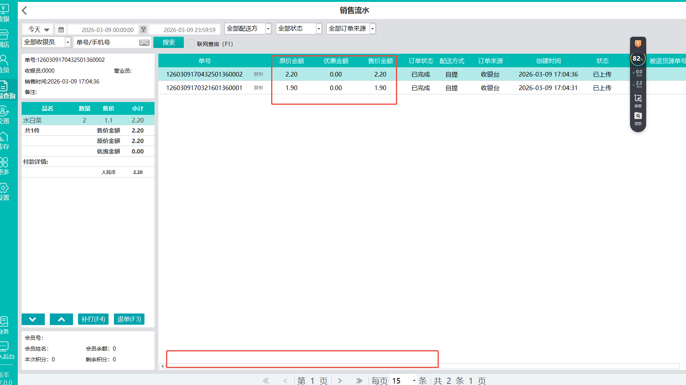Click the 82% usage circle on widget
This screenshot has height=385, width=686.
(638, 58)
